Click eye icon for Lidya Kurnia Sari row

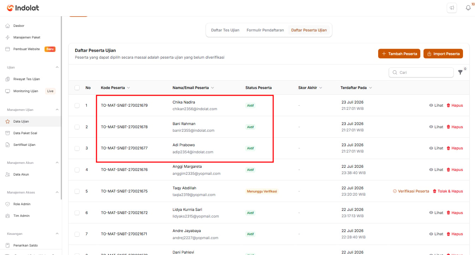[431, 213]
